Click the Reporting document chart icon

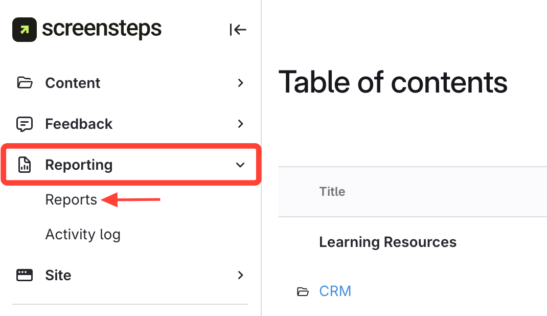point(25,165)
